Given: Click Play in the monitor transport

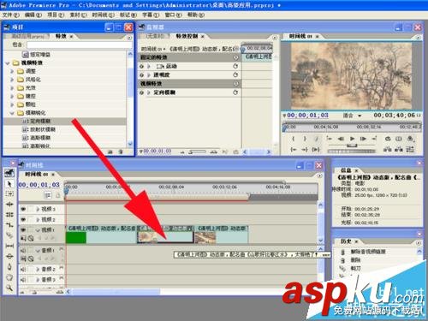Looking at the screenshot, I should point(352,139).
